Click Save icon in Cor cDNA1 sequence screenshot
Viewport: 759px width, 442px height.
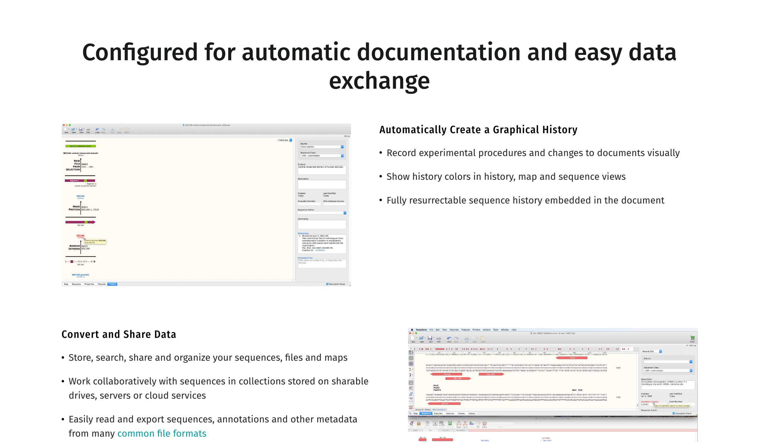430,338
